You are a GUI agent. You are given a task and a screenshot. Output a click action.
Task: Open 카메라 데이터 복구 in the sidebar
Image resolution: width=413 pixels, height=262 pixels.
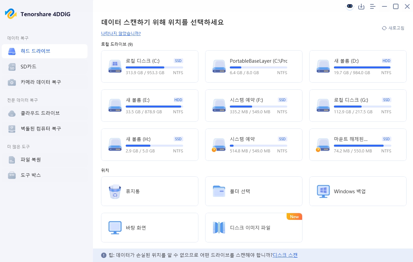coord(44,82)
